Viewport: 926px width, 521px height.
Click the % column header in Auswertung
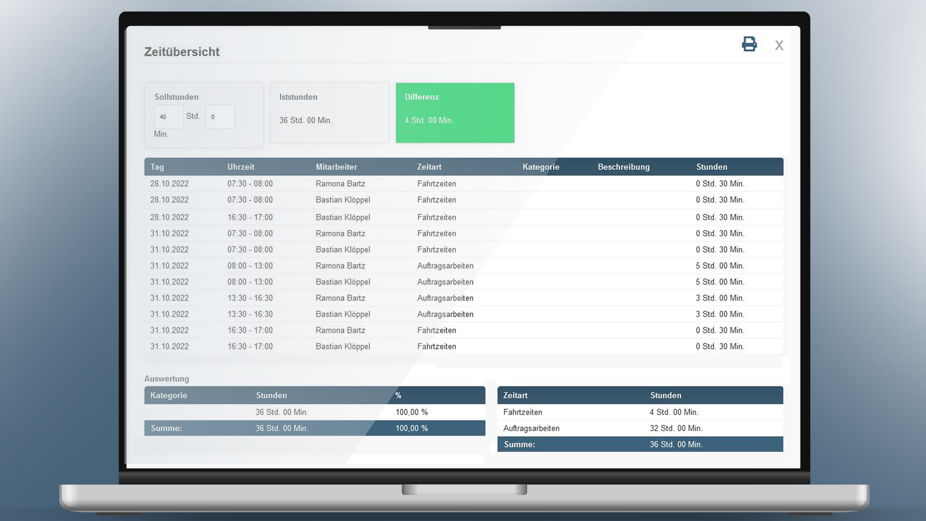click(398, 396)
